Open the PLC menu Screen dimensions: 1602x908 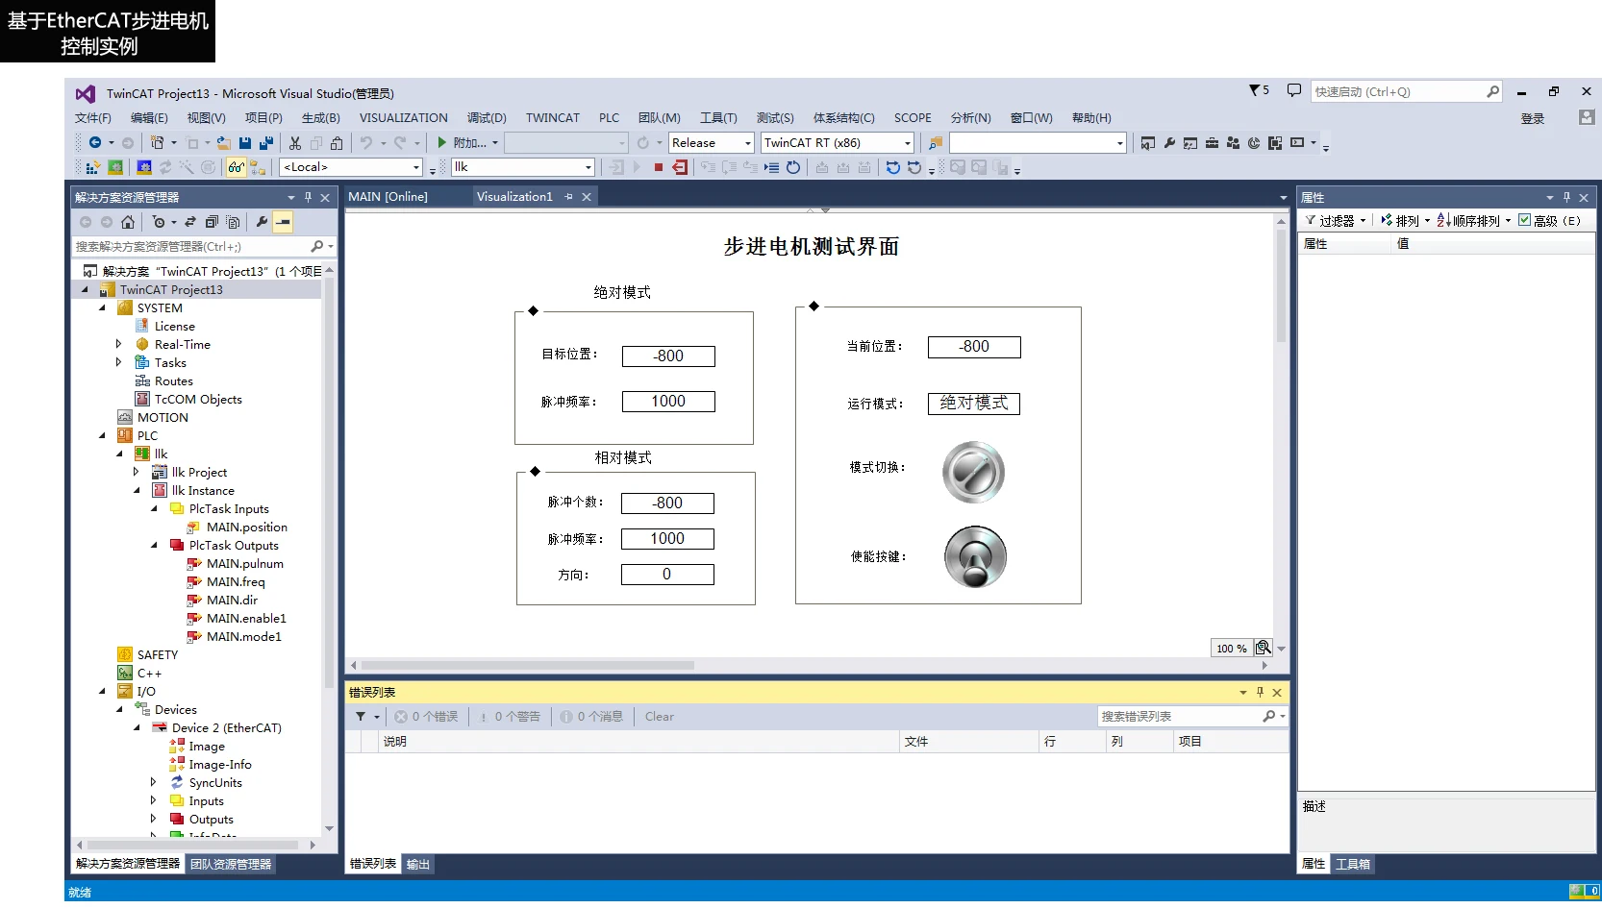pyautogui.click(x=610, y=118)
